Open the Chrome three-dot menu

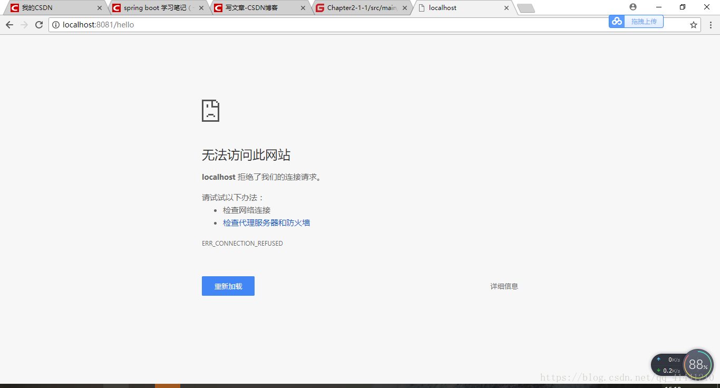[711, 25]
